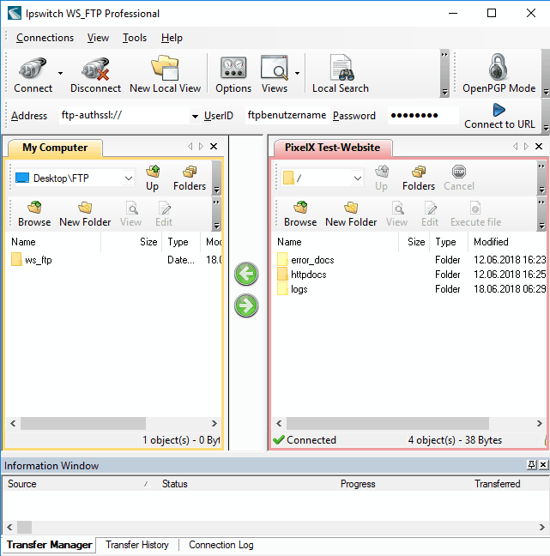This screenshot has width=550, height=556.
Task: Close the My Computer pane
Action: coord(214,147)
